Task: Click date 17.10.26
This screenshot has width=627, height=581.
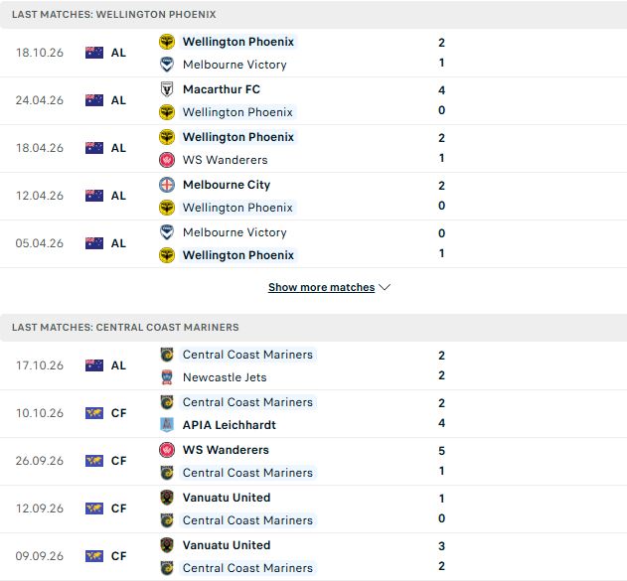Action: tap(40, 365)
